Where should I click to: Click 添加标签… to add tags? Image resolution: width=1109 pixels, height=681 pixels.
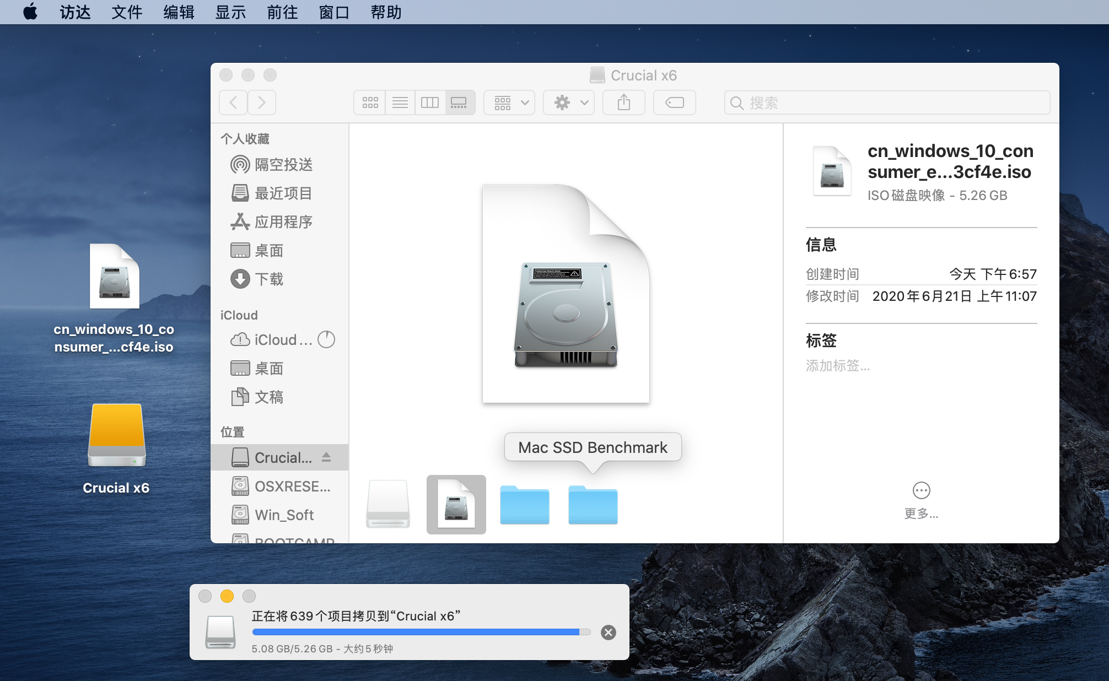[x=838, y=365]
